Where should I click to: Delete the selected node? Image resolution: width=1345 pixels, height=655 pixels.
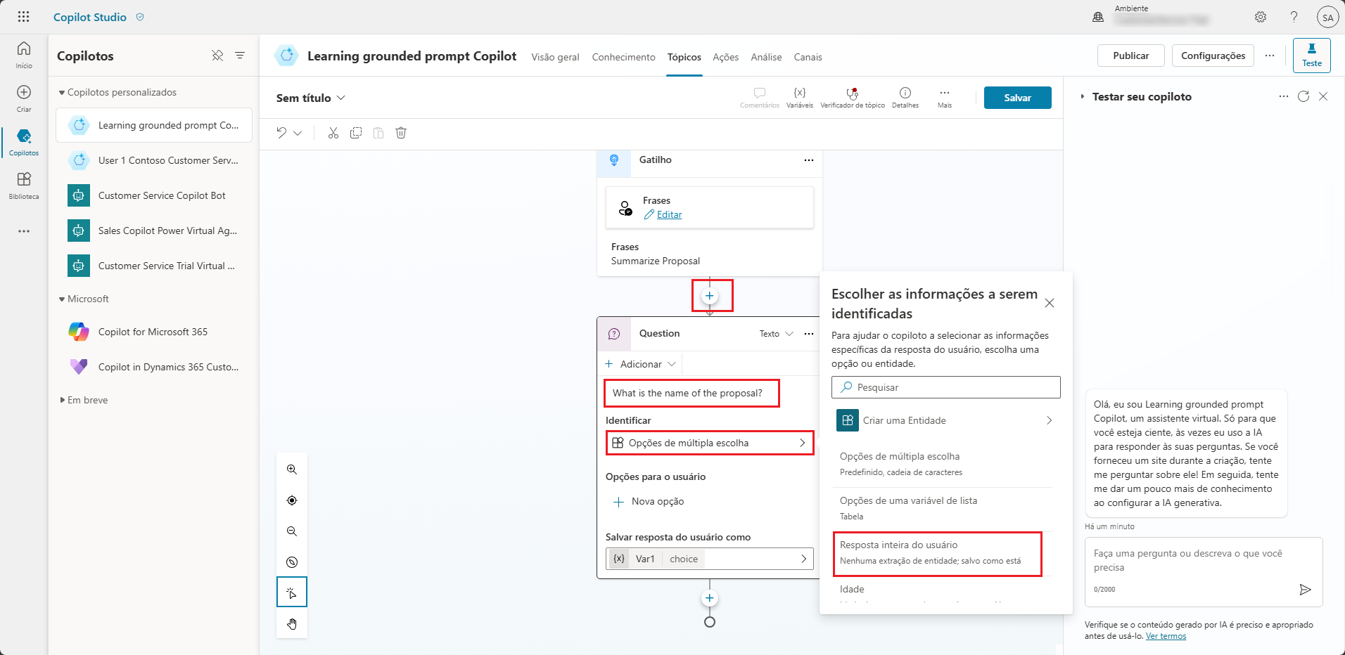click(401, 133)
